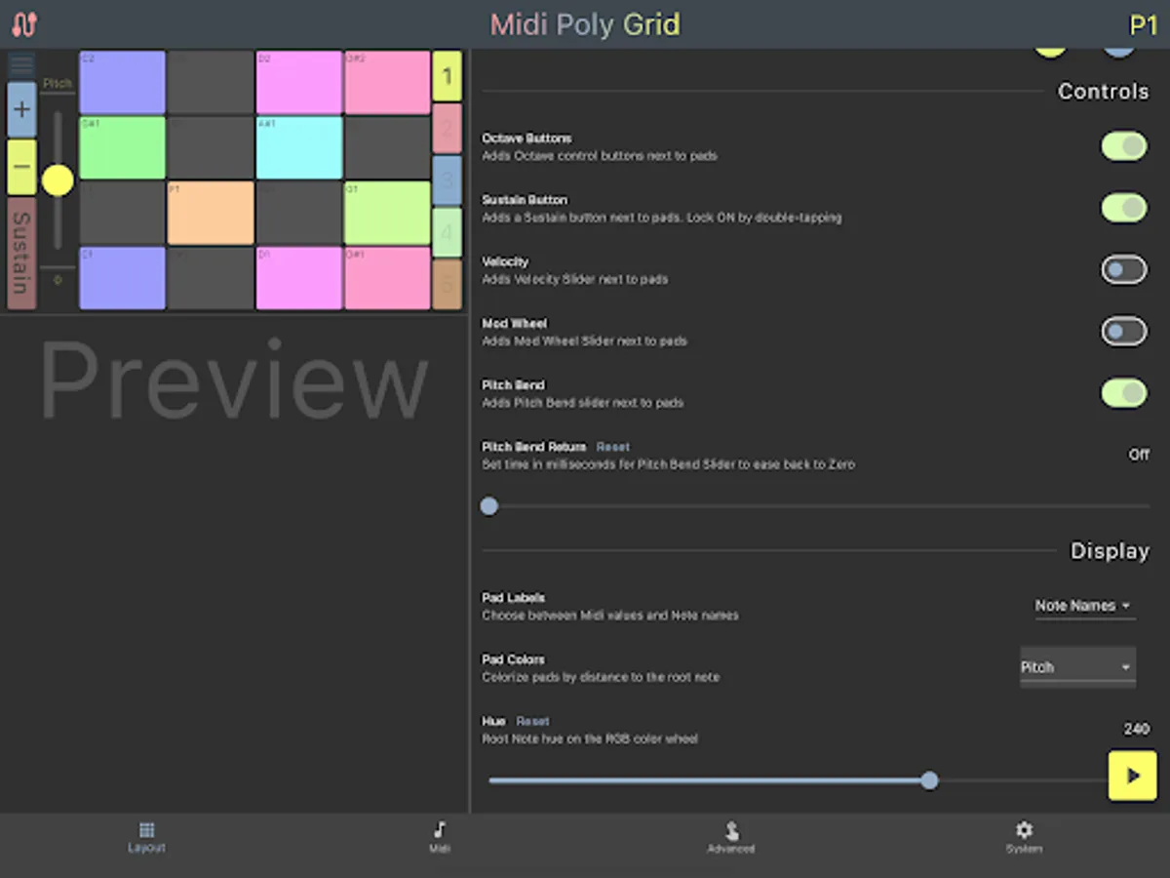1170x878 pixels.
Task: Tap the magenta D2 pad
Action: (x=299, y=83)
